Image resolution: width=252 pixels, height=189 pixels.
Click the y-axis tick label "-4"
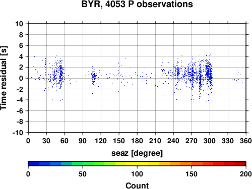pos(20,100)
